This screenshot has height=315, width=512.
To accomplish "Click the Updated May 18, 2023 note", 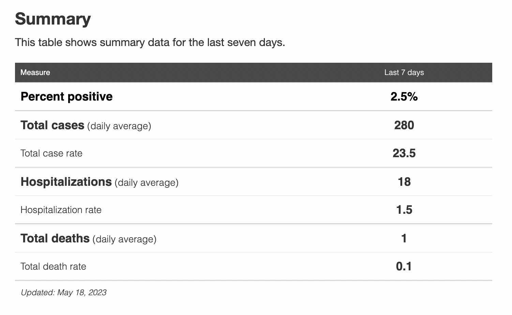I will (x=64, y=292).
